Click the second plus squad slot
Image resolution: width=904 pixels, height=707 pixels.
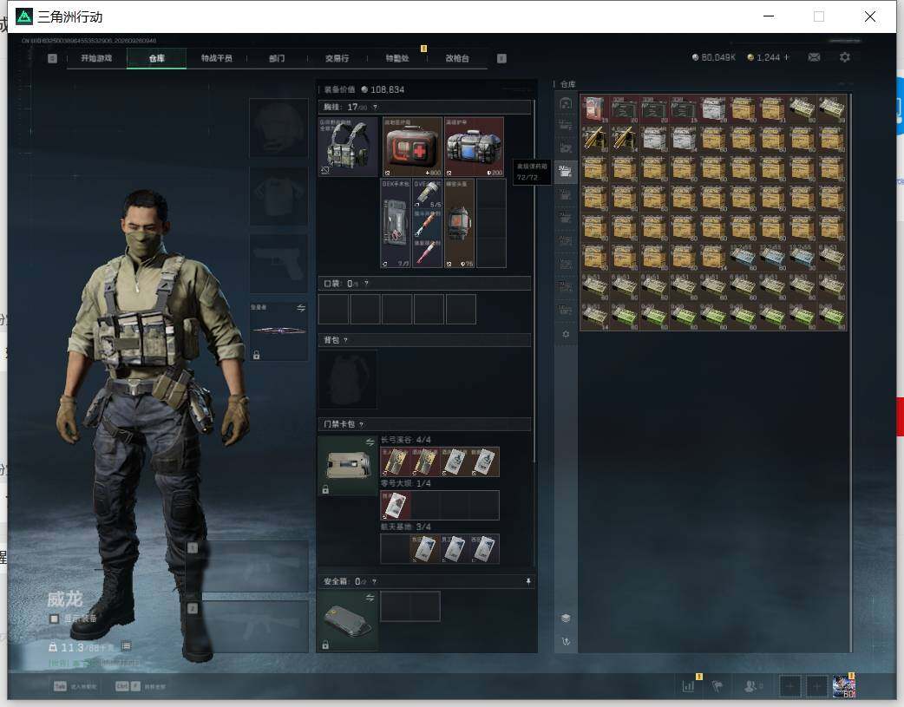pyautogui.click(x=816, y=686)
